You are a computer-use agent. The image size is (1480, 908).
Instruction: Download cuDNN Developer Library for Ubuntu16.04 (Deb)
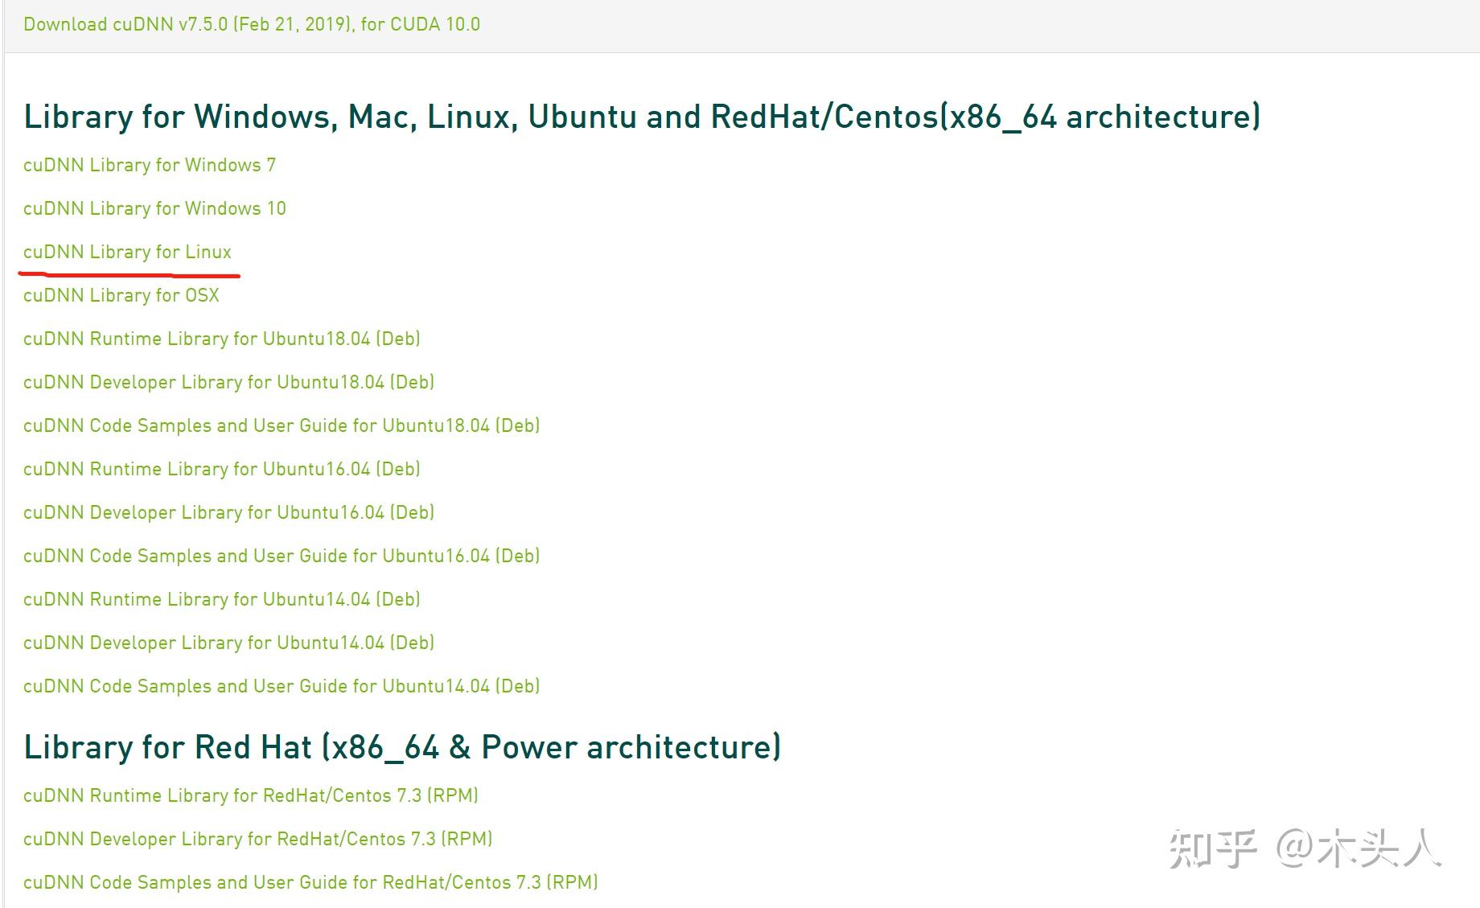(229, 512)
